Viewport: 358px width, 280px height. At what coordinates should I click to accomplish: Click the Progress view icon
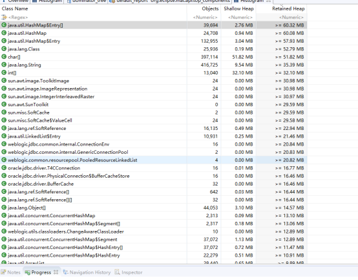click(x=28, y=272)
